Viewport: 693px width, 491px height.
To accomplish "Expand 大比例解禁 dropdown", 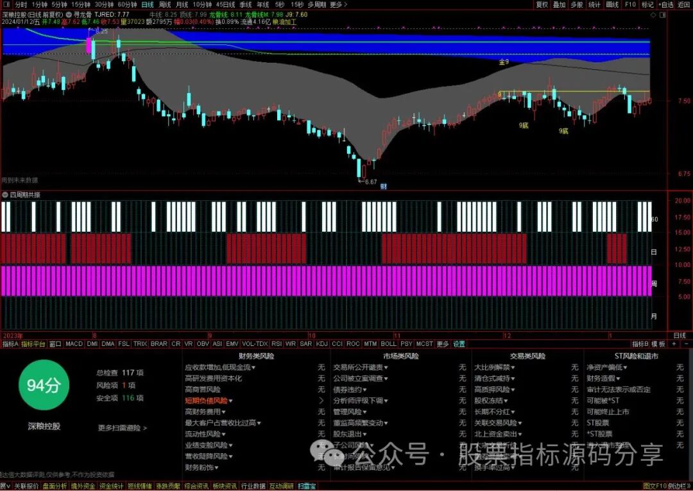I will 495,367.
